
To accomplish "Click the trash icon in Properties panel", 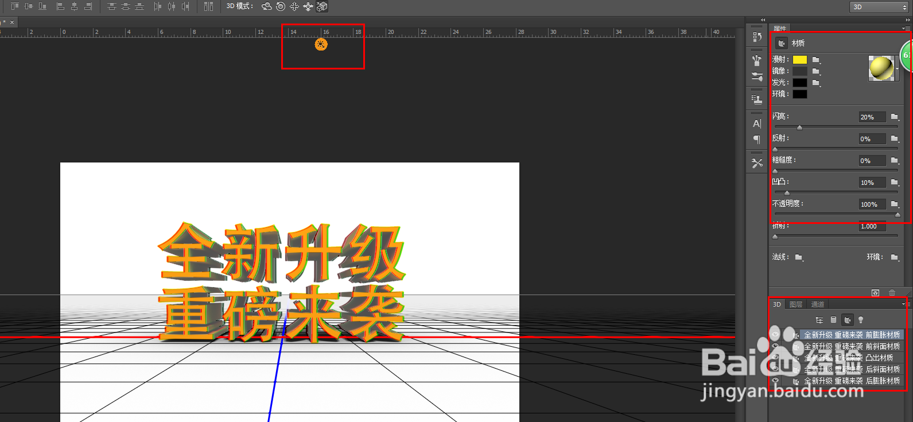I will tap(892, 293).
